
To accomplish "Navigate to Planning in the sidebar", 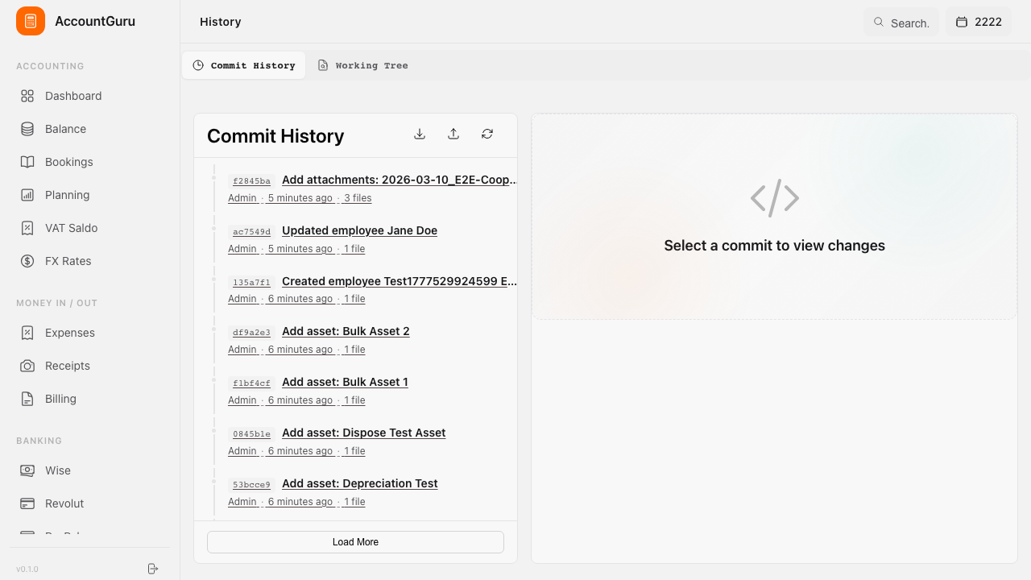I will tap(89, 195).
